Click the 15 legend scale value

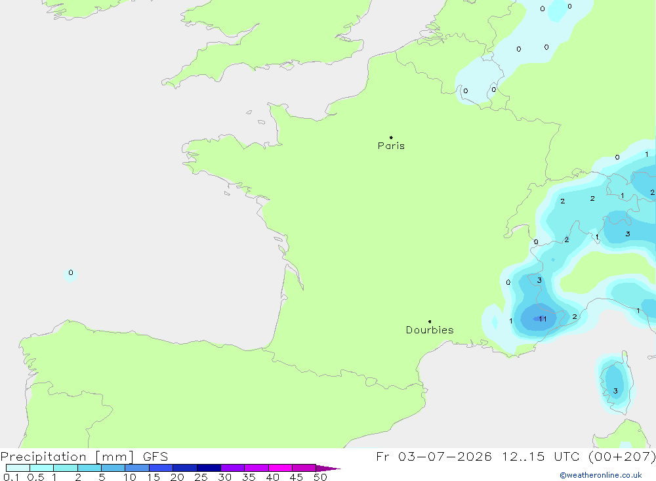153,477
